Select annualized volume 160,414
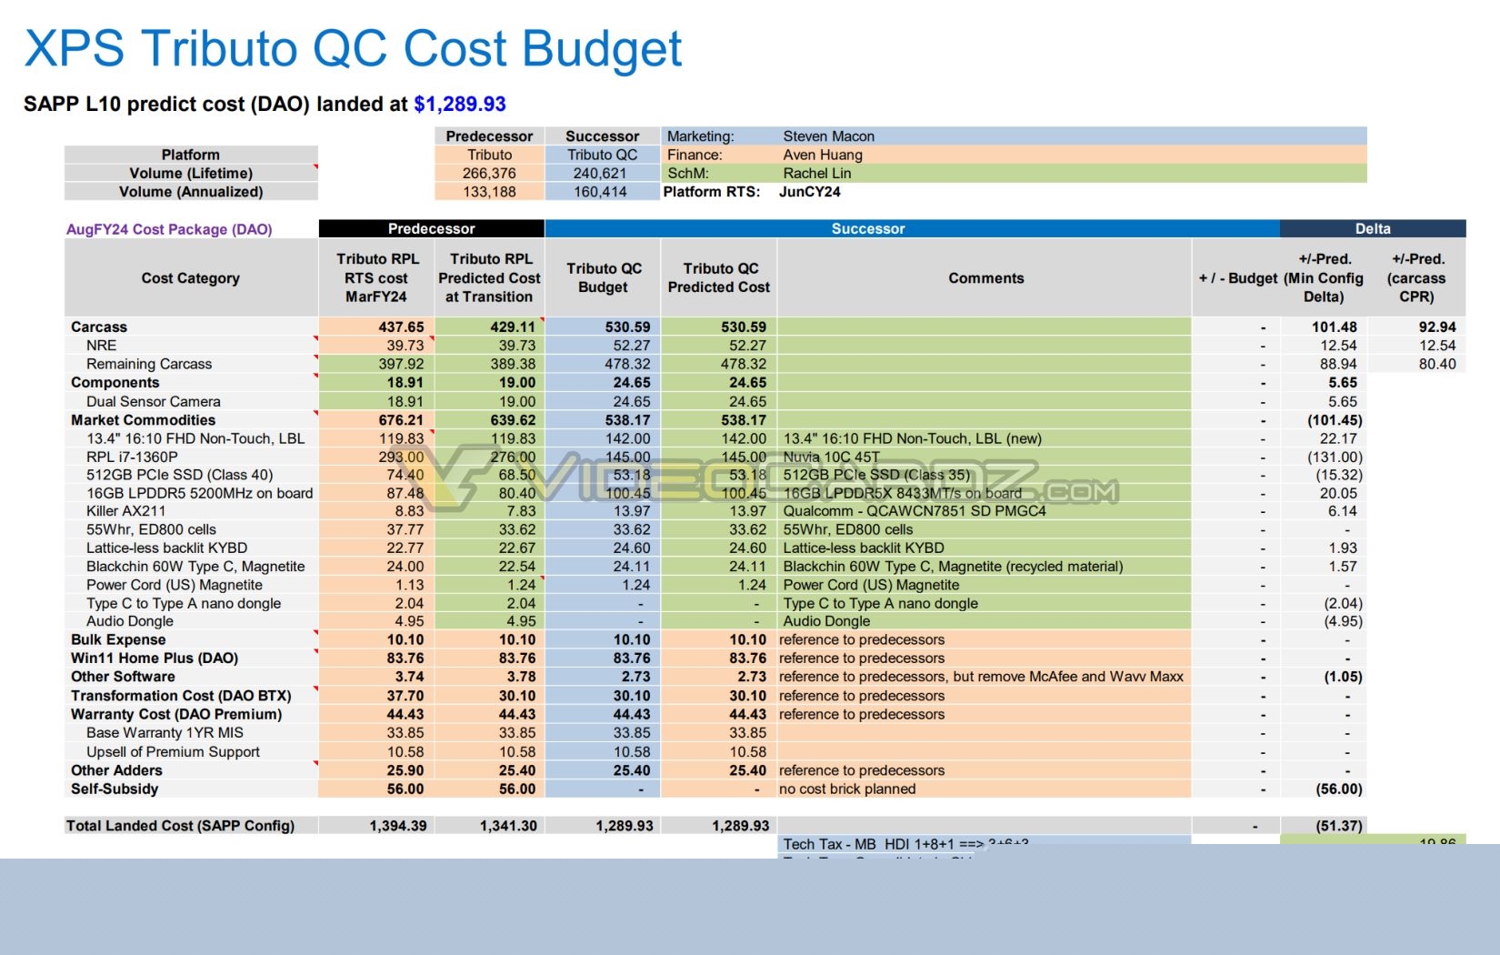The image size is (1500, 955). [x=600, y=192]
